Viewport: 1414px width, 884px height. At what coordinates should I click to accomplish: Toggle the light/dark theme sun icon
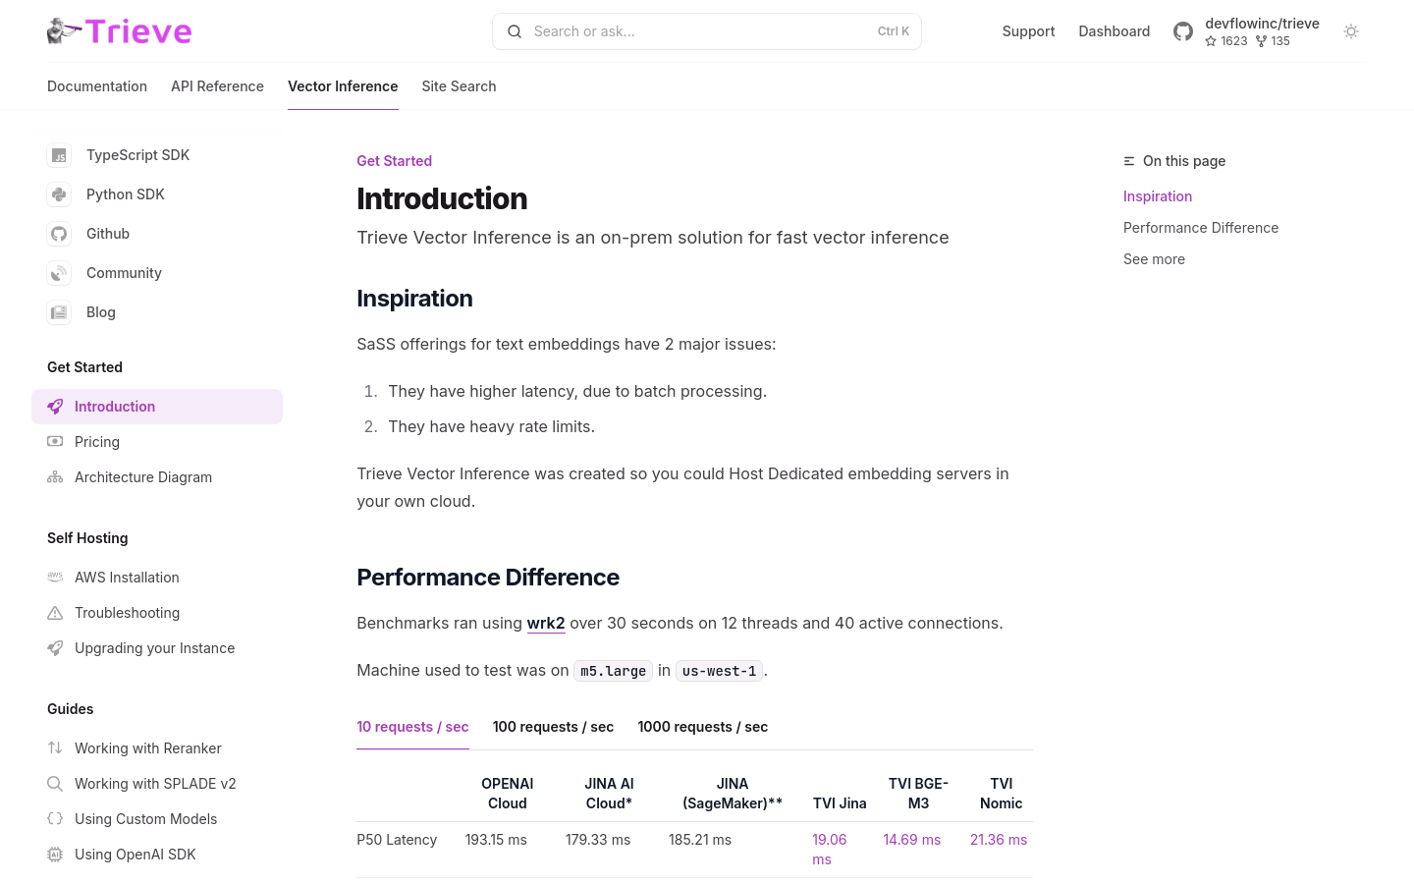tap(1351, 31)
